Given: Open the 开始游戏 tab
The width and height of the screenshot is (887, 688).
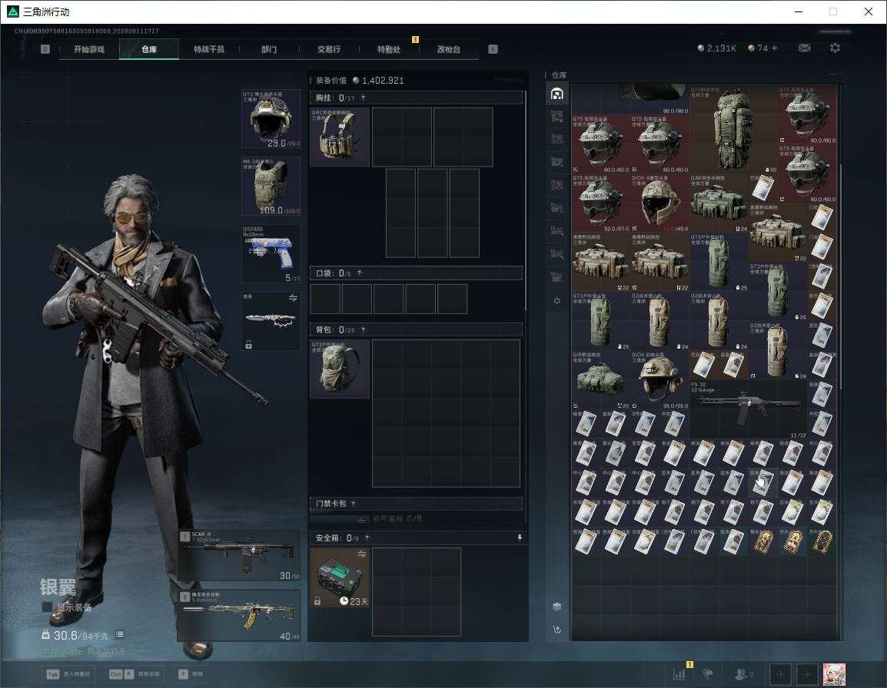Looking at the screenshot, I should pyautogui.click(x=89, y=49).
